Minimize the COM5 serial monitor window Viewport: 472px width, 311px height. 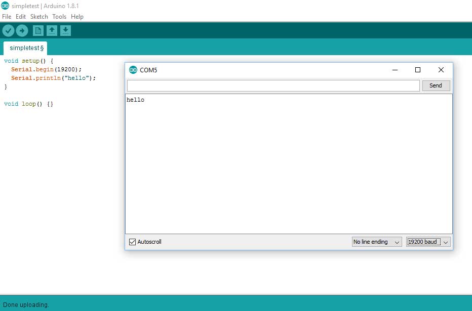pos(395,70)
